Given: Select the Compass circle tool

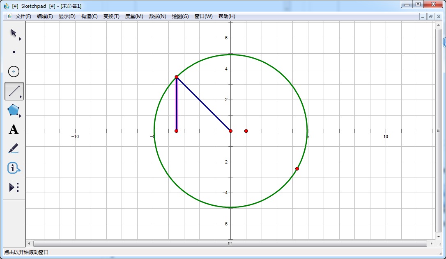Looking at the screenshot, I should pyautogui.click(x=14, y=72).
